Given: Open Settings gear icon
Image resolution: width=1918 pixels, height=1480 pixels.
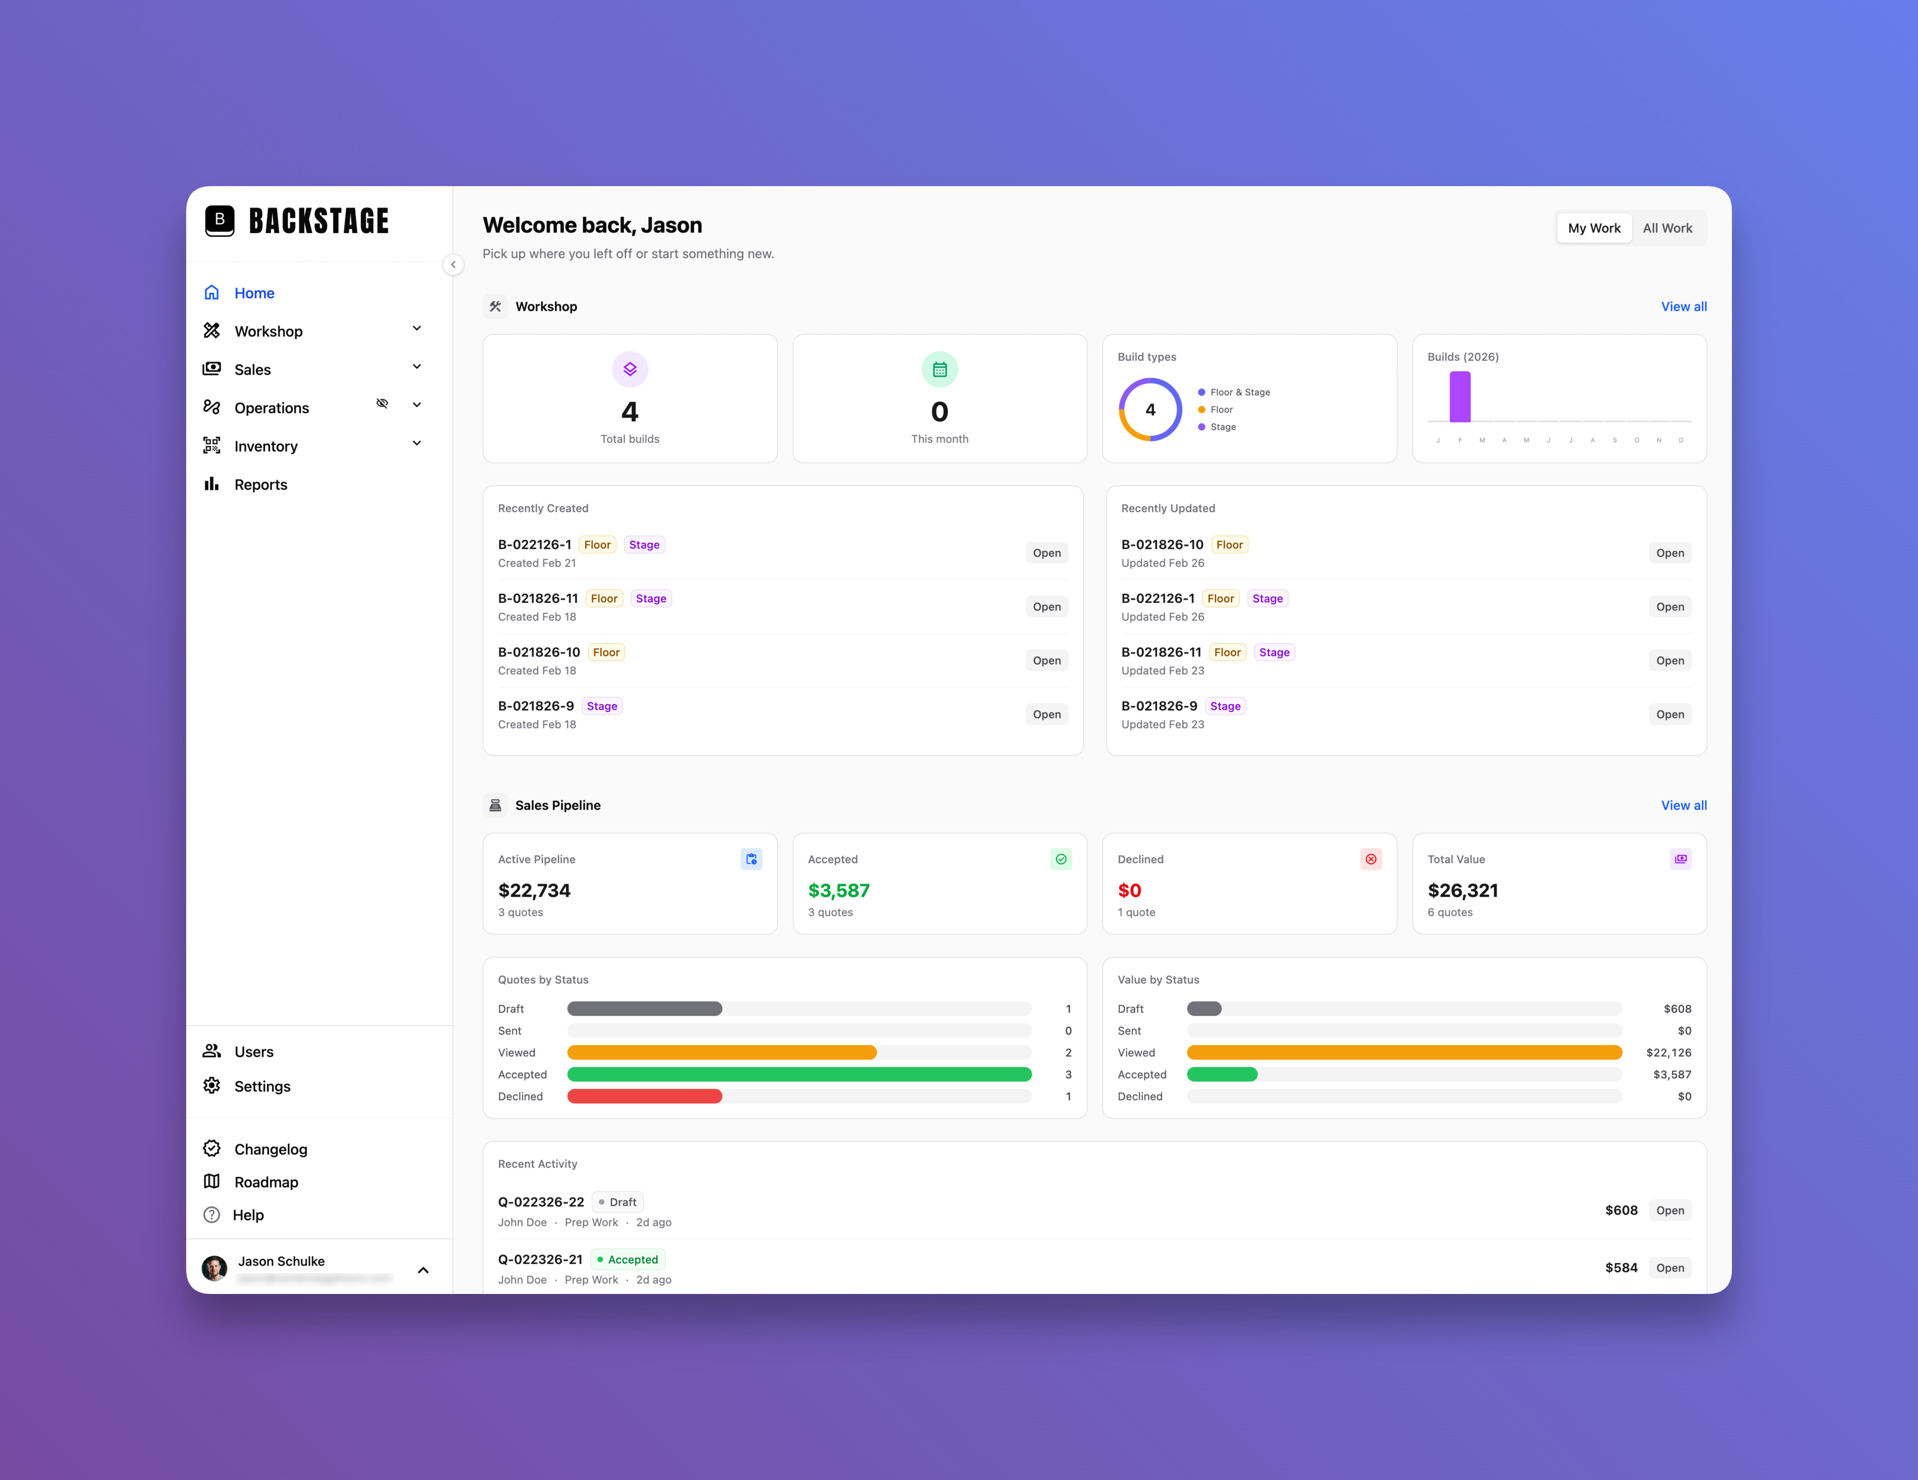Looking at the screenshot, I should [x=212, y=1085].
